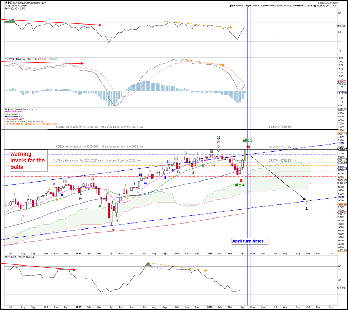
Task: Click the yellow highlighted latest weekly candle
Action: (x=245, y=155)
